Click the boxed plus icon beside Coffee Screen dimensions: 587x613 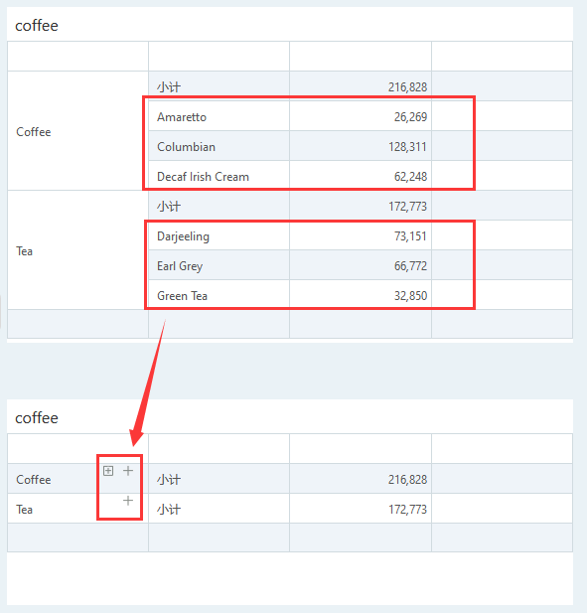click(108, 471)
